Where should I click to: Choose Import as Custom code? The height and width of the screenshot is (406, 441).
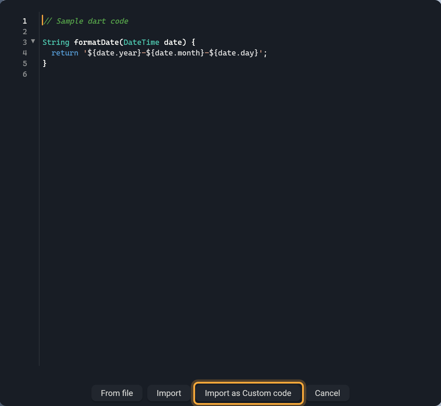coord(248,393)
